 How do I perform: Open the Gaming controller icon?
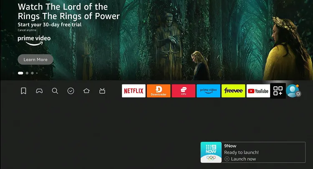click(39, 91)
